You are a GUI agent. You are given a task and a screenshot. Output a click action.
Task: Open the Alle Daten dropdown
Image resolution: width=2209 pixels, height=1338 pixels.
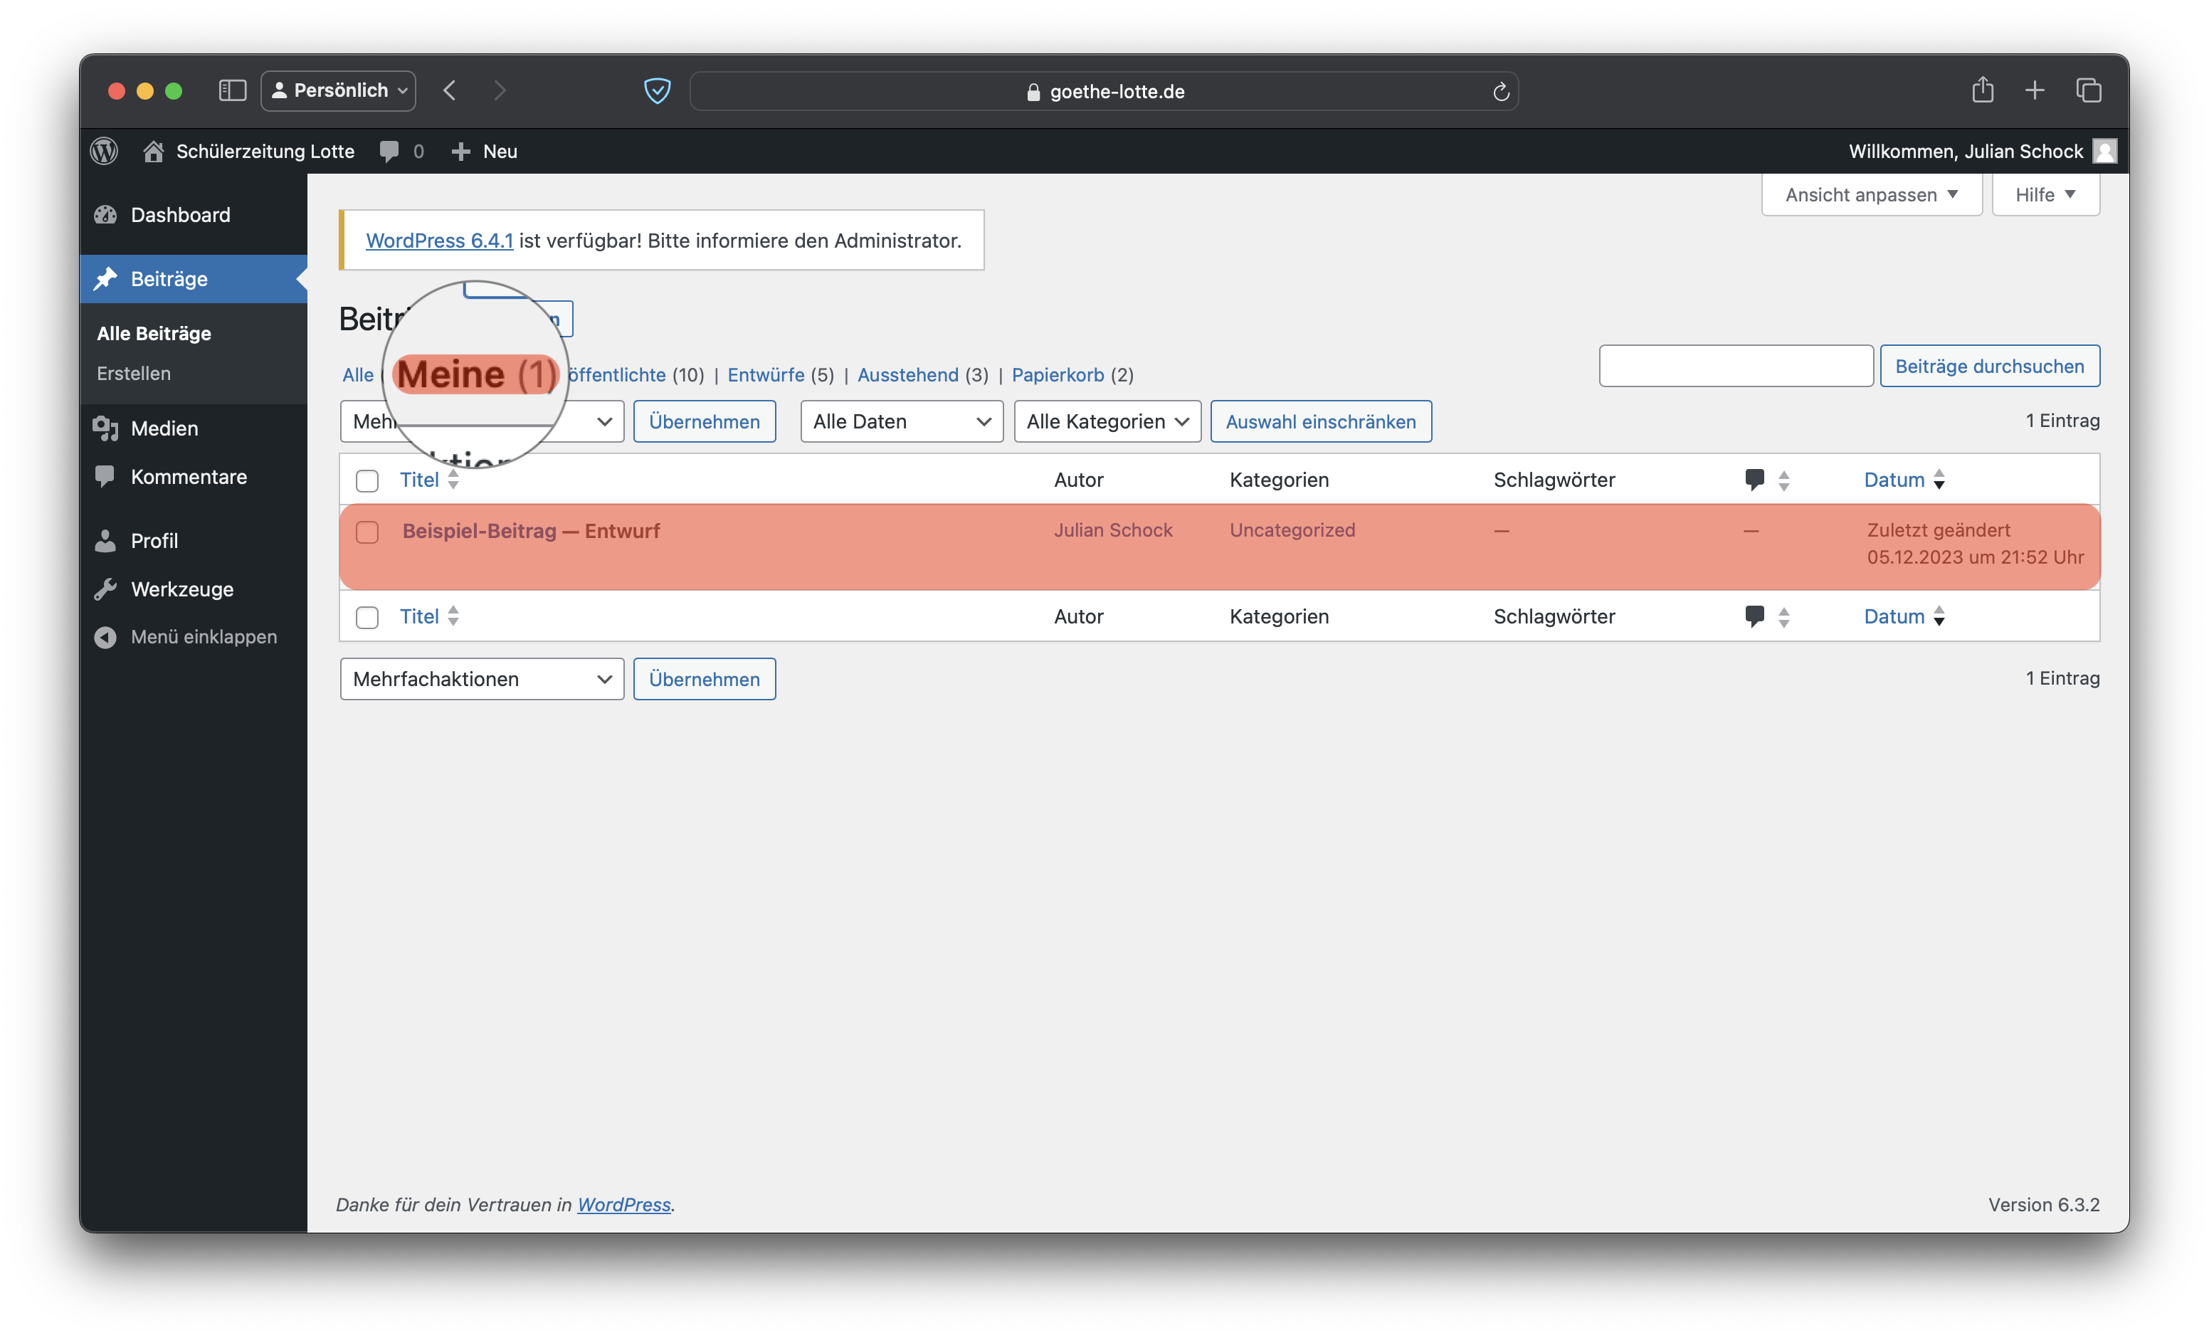coord(901,421)
